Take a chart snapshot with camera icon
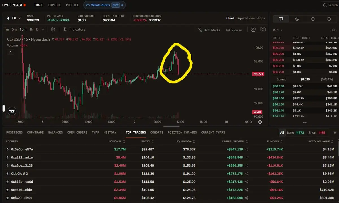339x203 pixels. coord(263,29)
